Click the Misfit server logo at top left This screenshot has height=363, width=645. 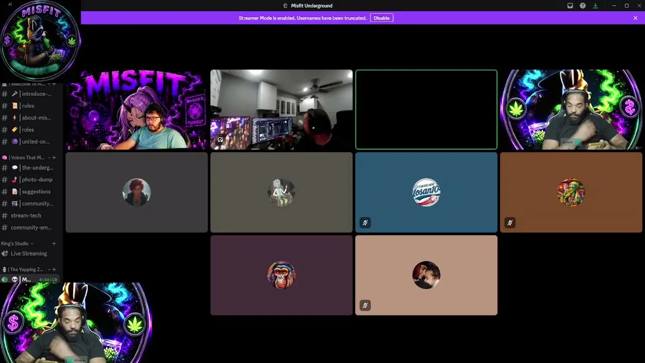[40, 40]
